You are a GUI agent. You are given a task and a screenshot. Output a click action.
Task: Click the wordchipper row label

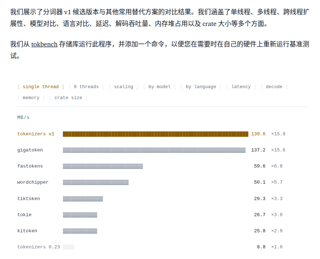point(33,182)
